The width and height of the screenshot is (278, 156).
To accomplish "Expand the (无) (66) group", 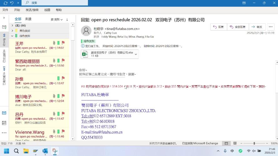I will 12,26.
